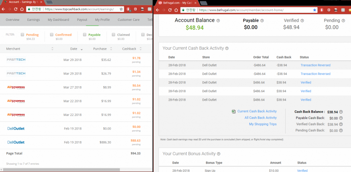Click the help icon beside Cash Back Balance

point(341,112)
